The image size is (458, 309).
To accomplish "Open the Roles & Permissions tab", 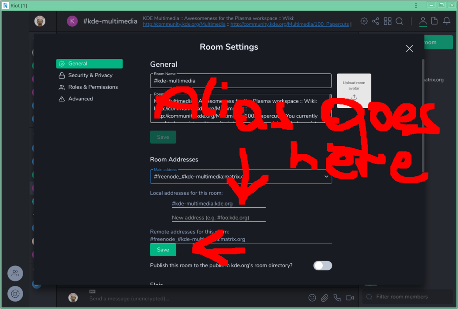I will coord(92,87).
